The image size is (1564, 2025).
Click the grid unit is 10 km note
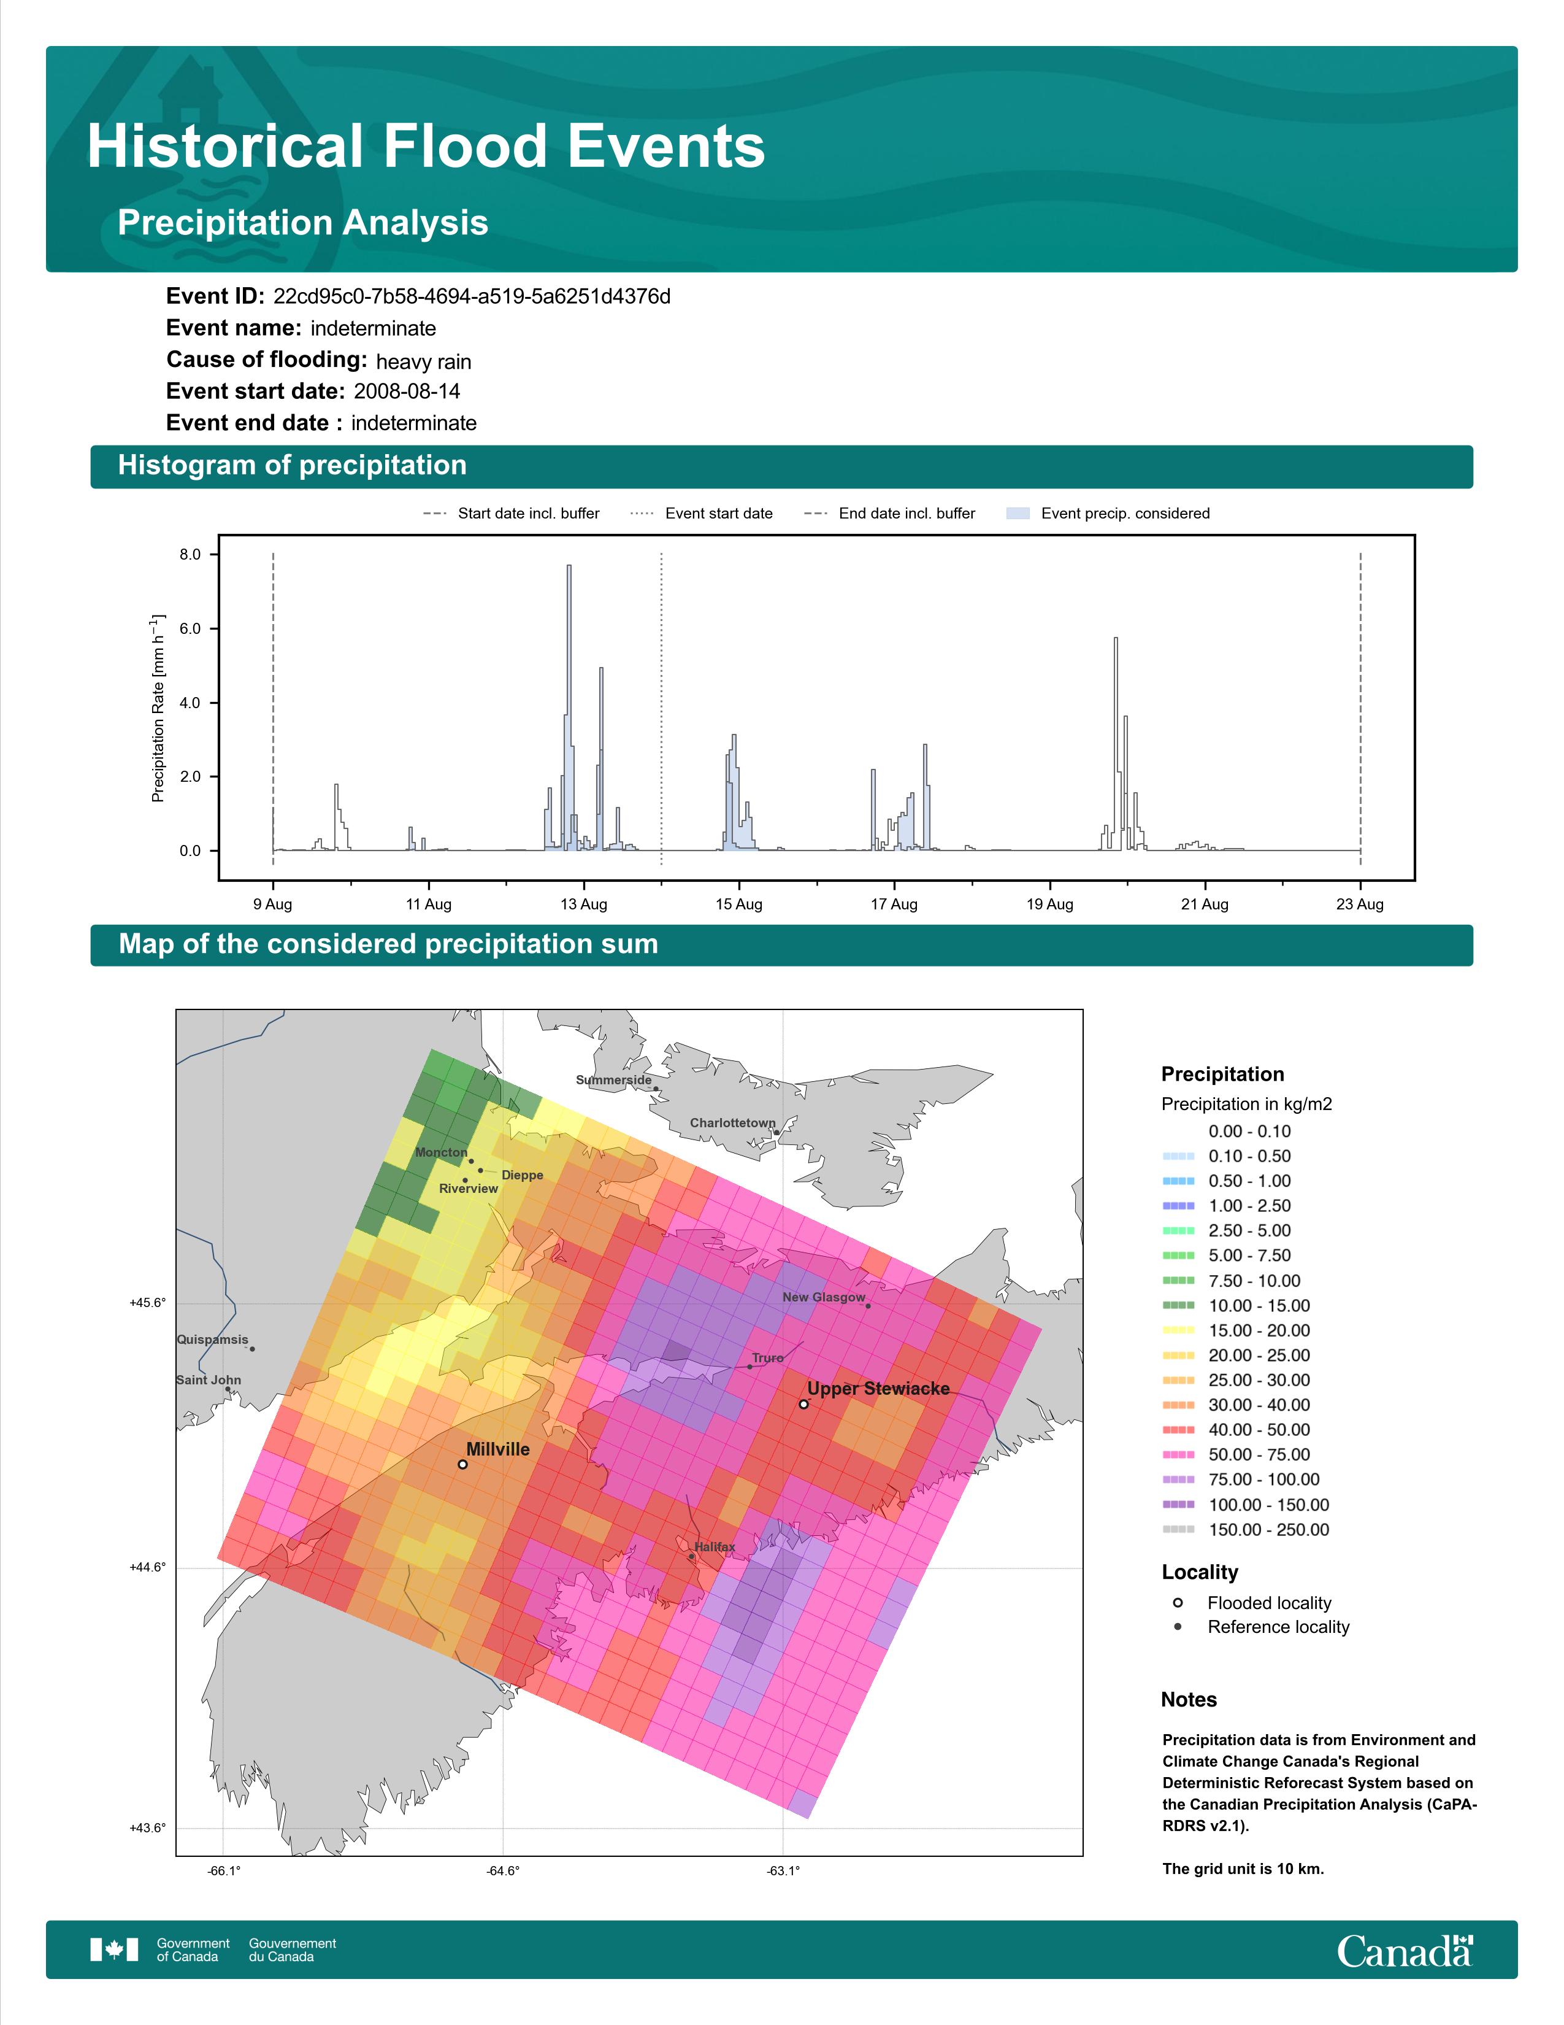[1243, 1869]
